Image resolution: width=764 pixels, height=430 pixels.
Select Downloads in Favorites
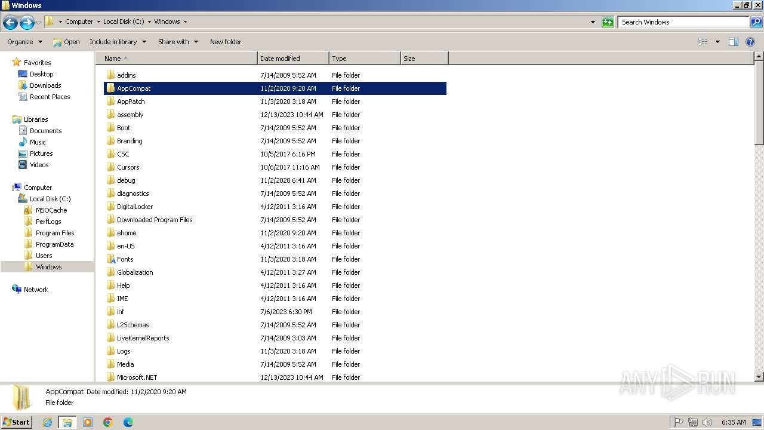coord(45,85)
